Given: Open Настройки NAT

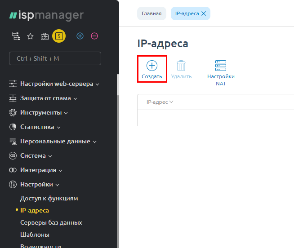Looking at the screenshot, I should click(x=221, y=73).
